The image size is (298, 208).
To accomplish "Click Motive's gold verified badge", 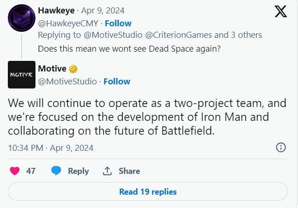I will [x=73, y=69].
